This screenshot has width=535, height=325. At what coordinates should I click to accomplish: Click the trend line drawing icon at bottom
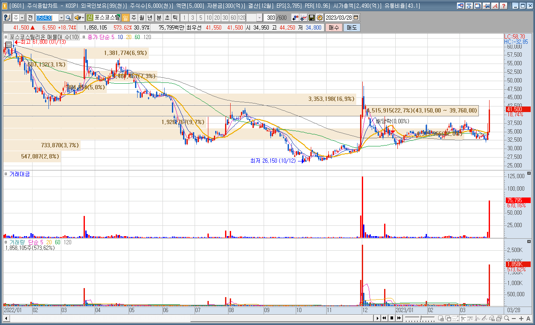(x=484, y=318)
